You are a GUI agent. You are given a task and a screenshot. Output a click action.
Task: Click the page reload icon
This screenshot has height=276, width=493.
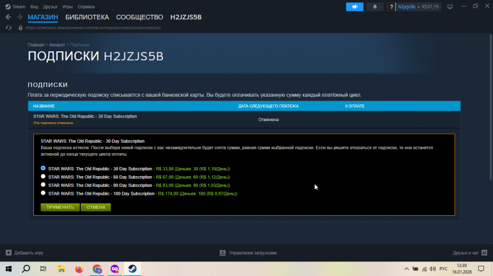8,28
